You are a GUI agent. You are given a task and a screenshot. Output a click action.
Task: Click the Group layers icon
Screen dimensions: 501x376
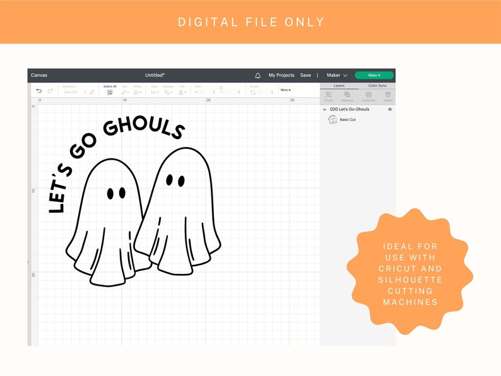pyautogui.click(x=329, y=96)
